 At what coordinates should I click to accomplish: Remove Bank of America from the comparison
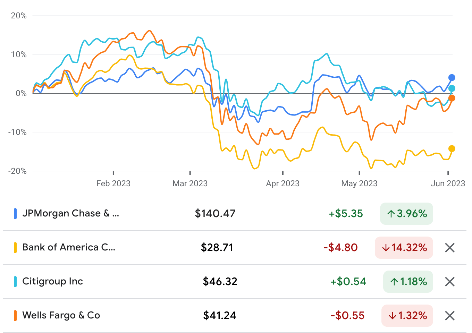pos(449,248)
